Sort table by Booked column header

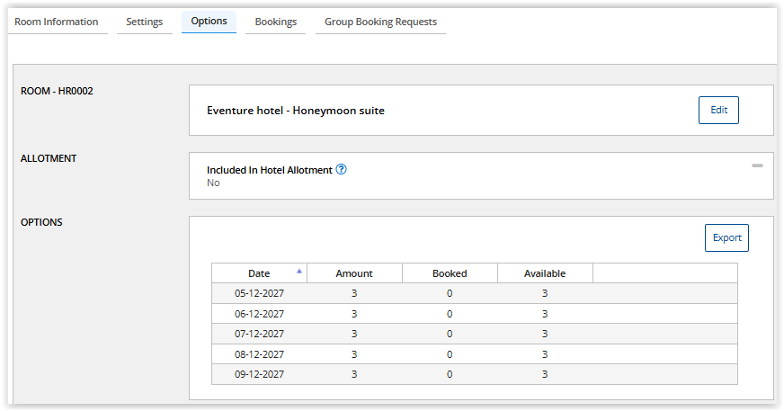pyautogui.click(x=450, y=273)
